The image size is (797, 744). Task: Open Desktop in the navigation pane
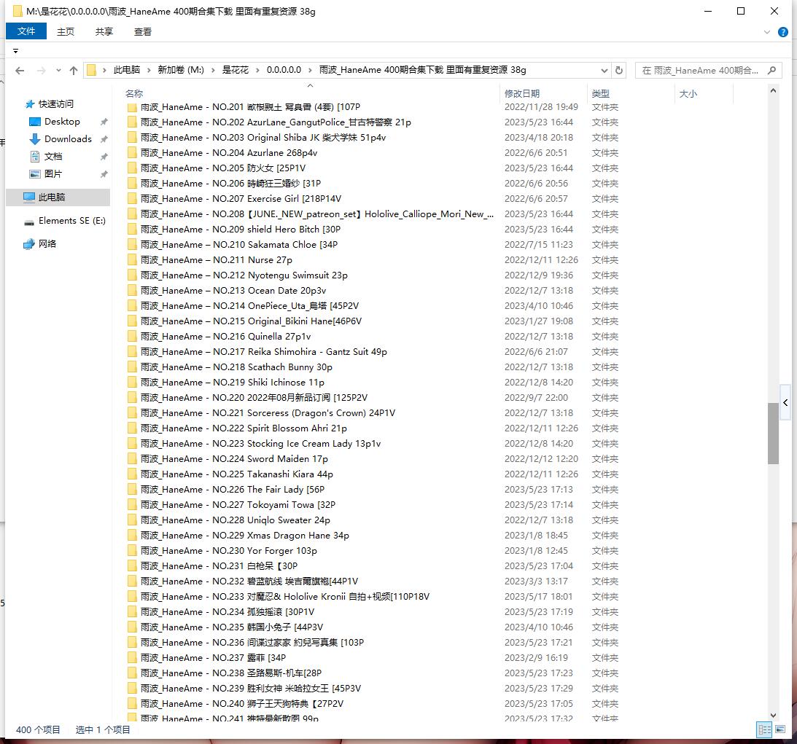point(62,122)
